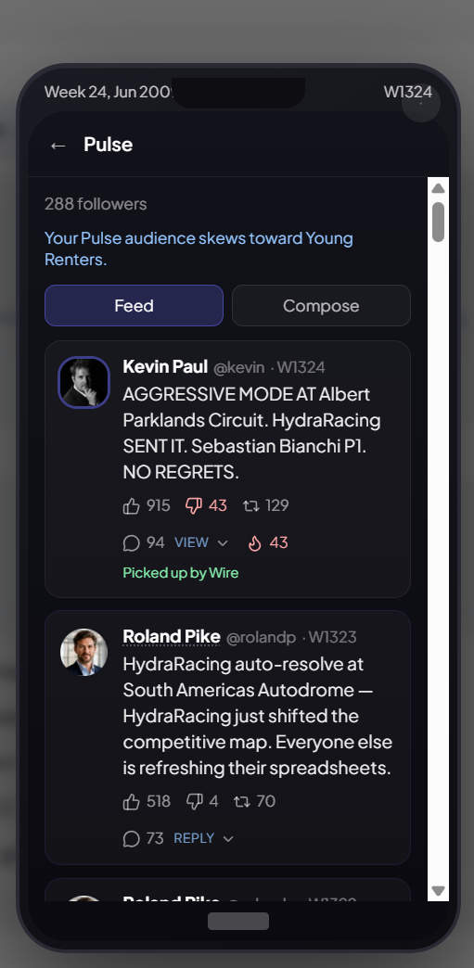Tap the flame icon showing 43
The height and width of the screenshot is (968, 474).
[254, 542]
